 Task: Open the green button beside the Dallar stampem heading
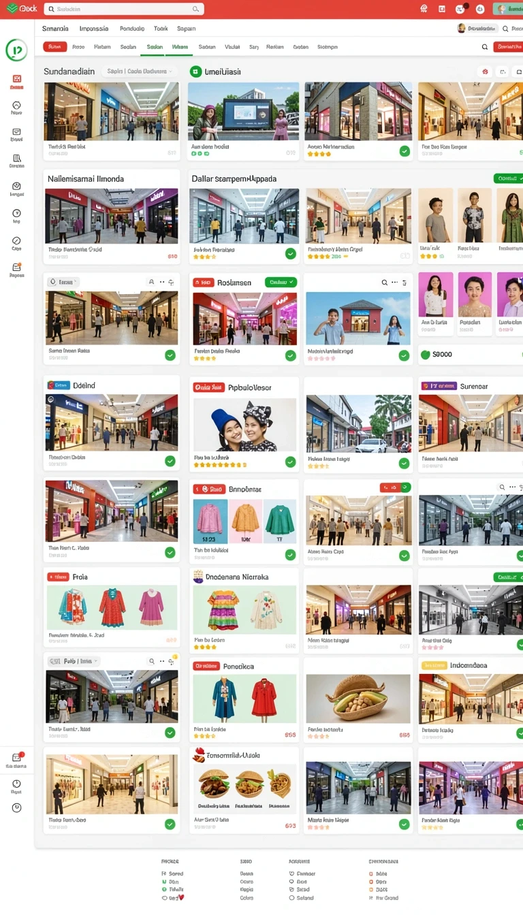tap(508, 178)
